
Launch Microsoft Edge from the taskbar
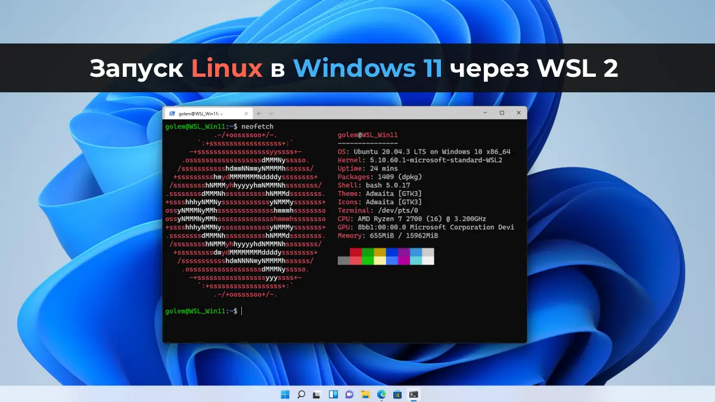381,394
